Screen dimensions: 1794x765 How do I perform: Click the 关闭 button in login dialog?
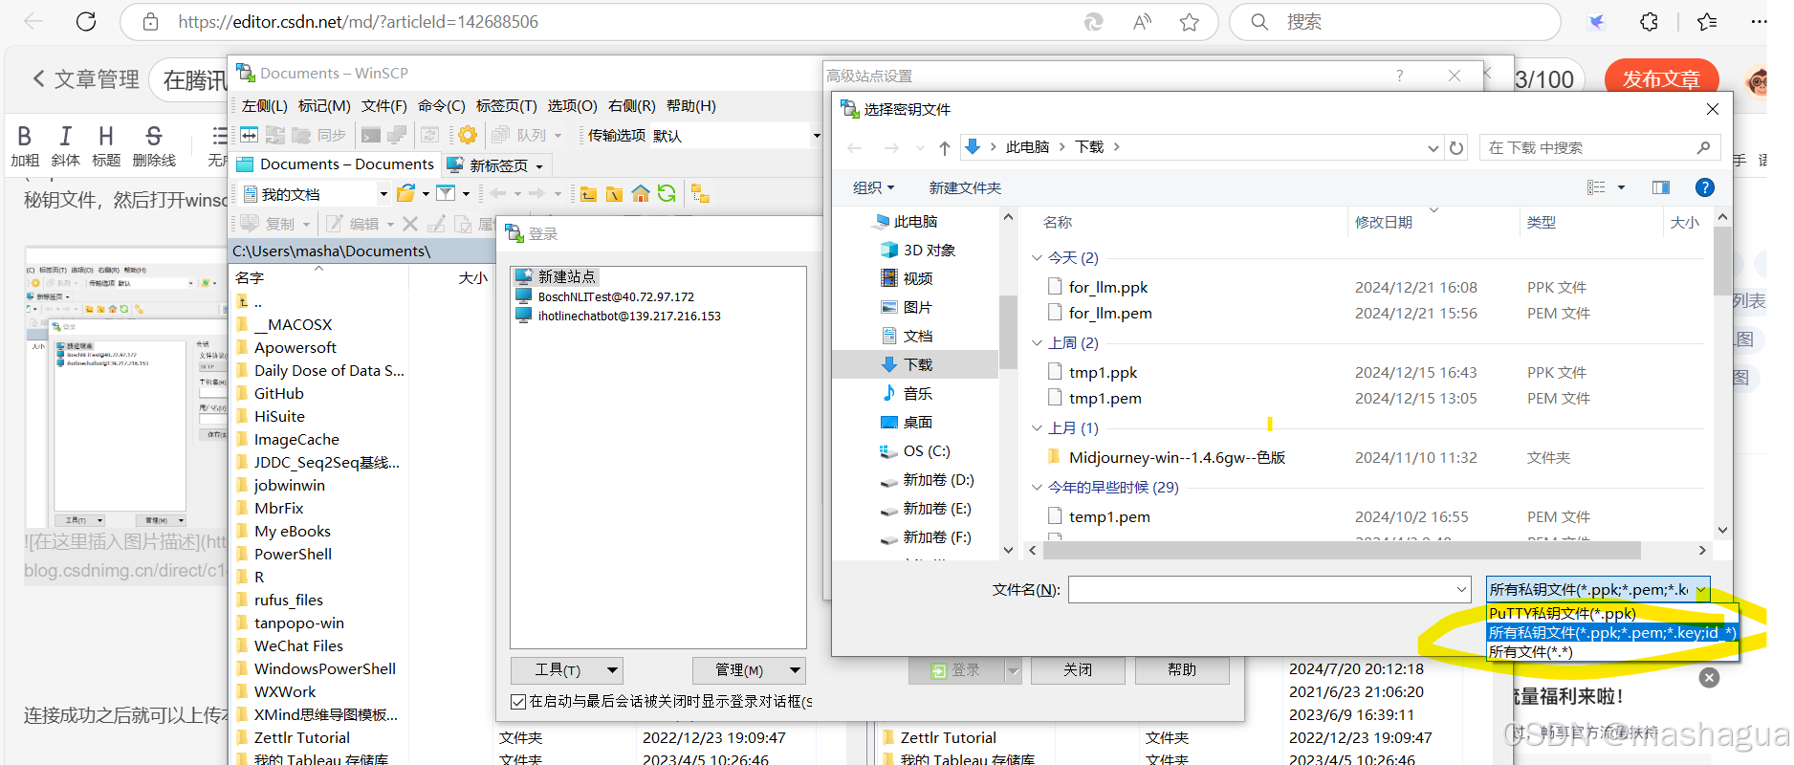[x=1078, y=670]
